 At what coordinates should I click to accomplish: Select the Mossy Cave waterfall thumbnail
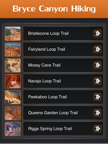(13, 65)
